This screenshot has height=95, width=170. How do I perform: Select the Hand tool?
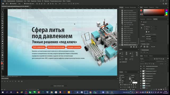pos(2,55)
